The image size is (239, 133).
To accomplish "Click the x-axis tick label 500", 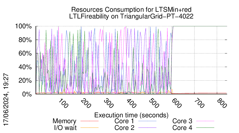I will point(154,103).
